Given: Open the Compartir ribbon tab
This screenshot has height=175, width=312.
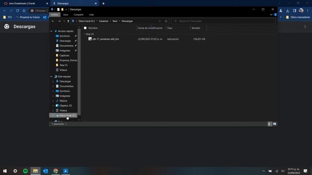Looking at the screenshot, I should click(78, 15).
